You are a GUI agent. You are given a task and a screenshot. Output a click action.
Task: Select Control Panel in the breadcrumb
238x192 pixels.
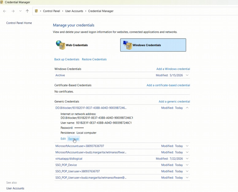(52, 11)
